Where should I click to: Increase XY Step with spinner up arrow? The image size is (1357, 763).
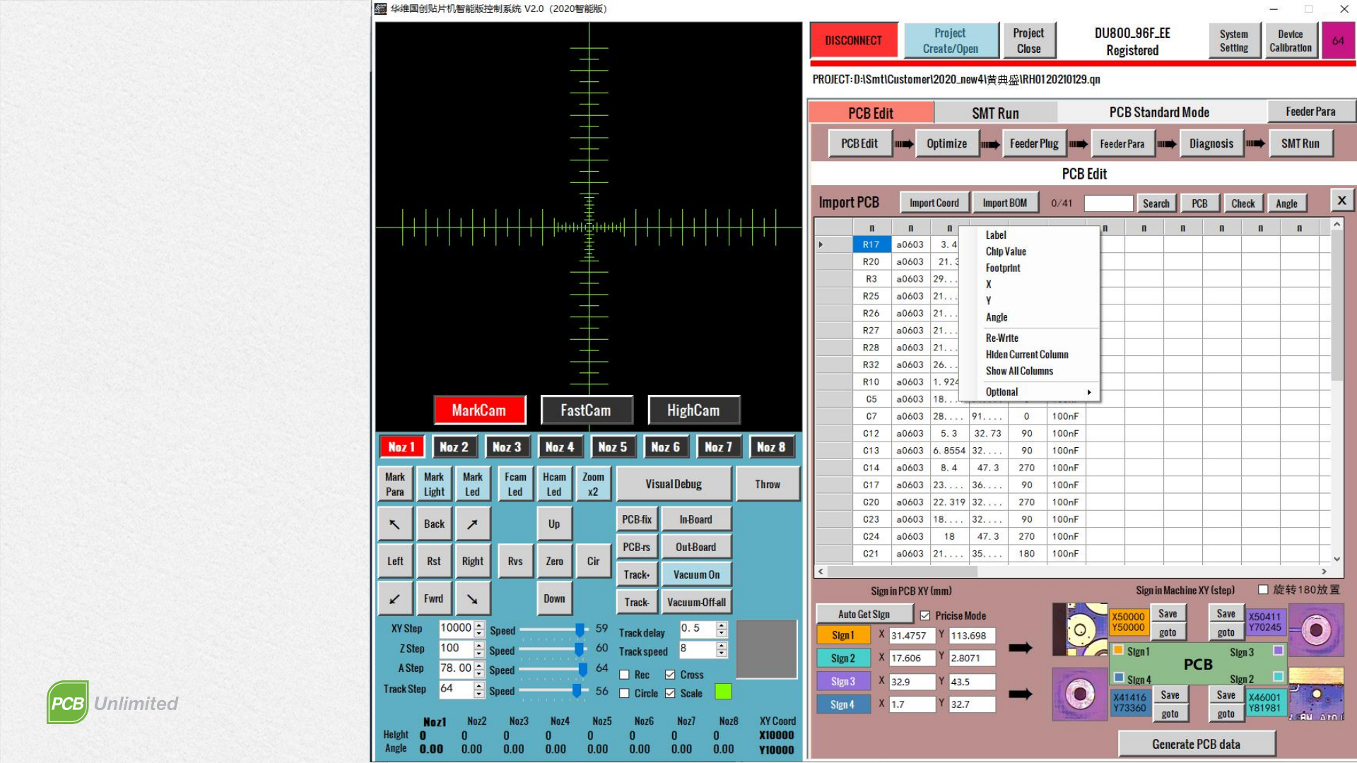tap(480, 625)
